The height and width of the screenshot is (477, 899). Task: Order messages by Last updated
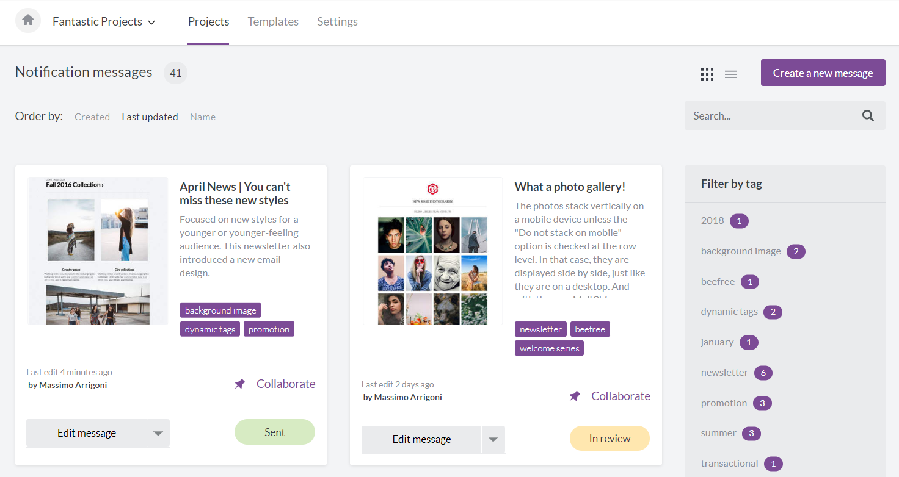point(150,117)
